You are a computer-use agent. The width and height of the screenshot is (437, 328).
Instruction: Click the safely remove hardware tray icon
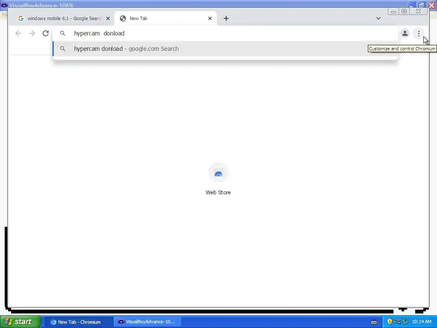(x=405, y=322)
